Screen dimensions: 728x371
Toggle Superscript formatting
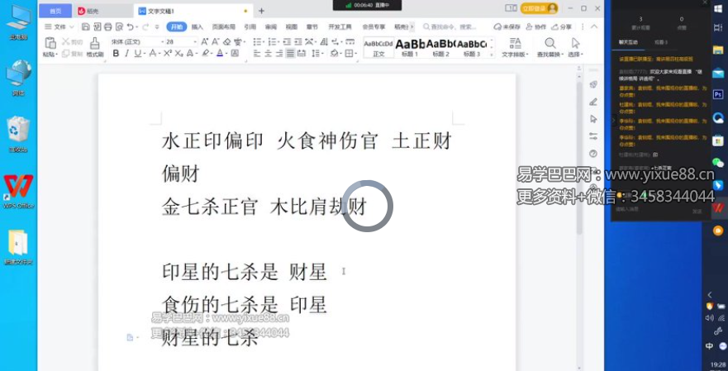pos(168,54)
